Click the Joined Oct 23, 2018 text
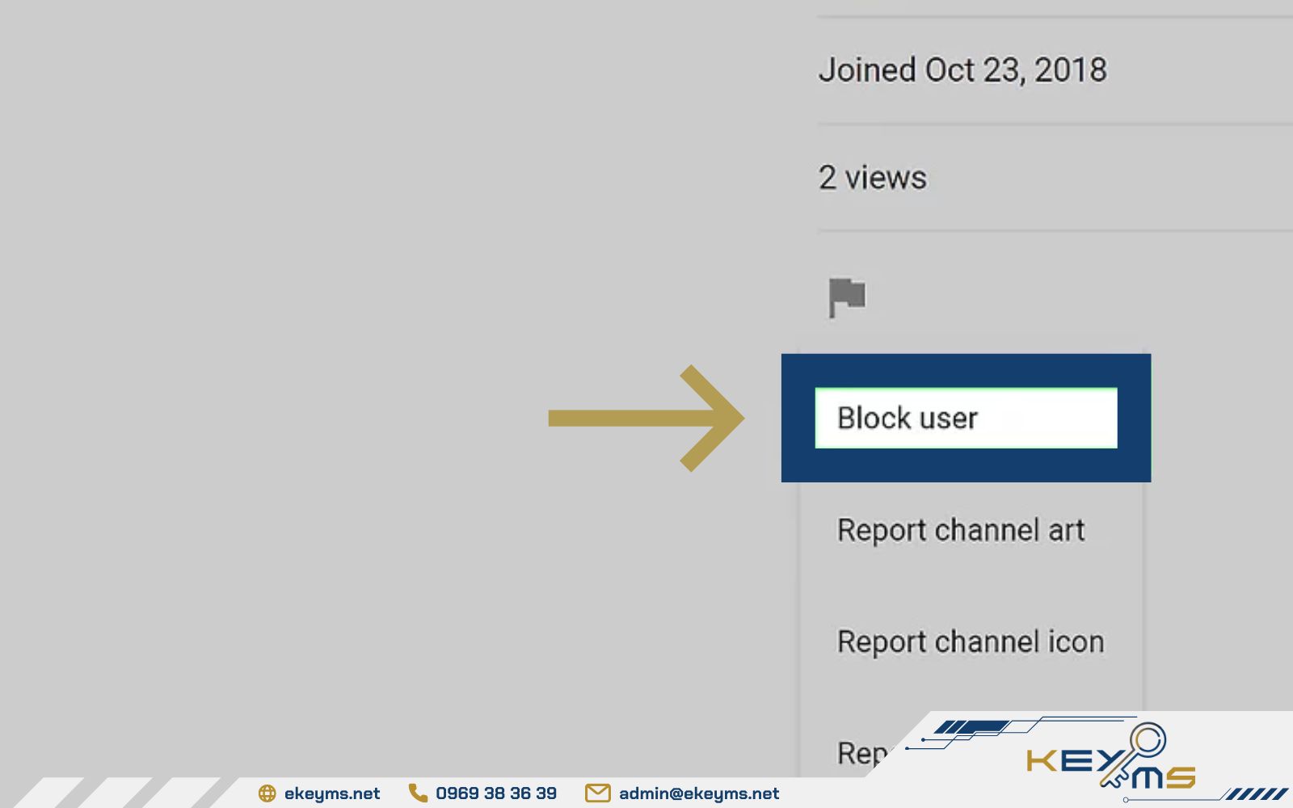1293x808 pixels. pos(962,70)
